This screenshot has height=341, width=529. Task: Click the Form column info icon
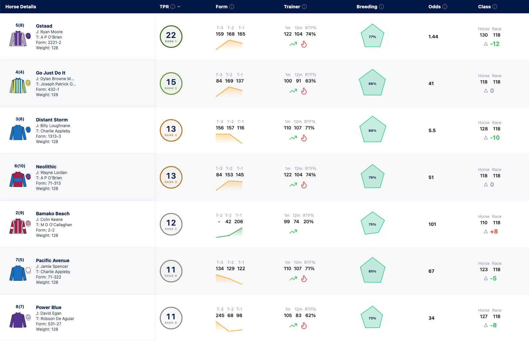click(232, 7)
